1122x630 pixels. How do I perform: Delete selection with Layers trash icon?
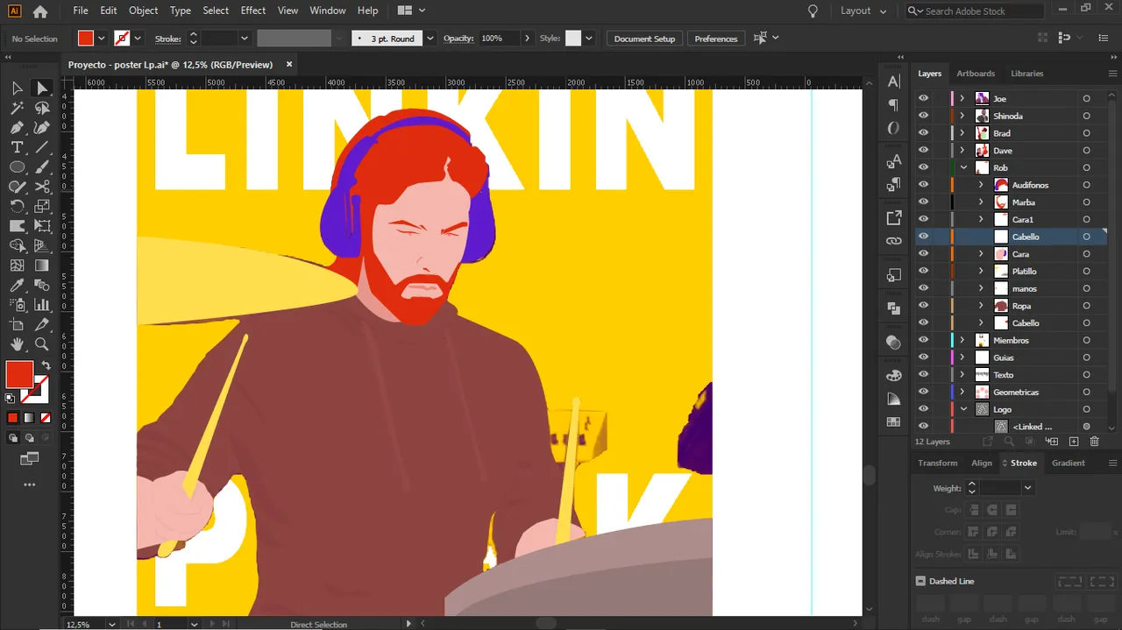(1094, 442)
